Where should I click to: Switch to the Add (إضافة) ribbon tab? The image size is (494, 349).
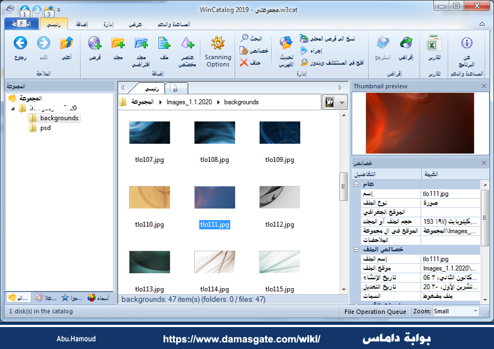pos(82,24)
